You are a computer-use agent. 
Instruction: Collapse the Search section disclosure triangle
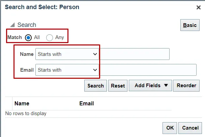[x=12, y=25]
